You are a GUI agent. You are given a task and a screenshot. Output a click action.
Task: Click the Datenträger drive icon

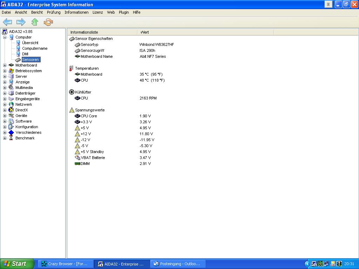[x=11, y=93]
